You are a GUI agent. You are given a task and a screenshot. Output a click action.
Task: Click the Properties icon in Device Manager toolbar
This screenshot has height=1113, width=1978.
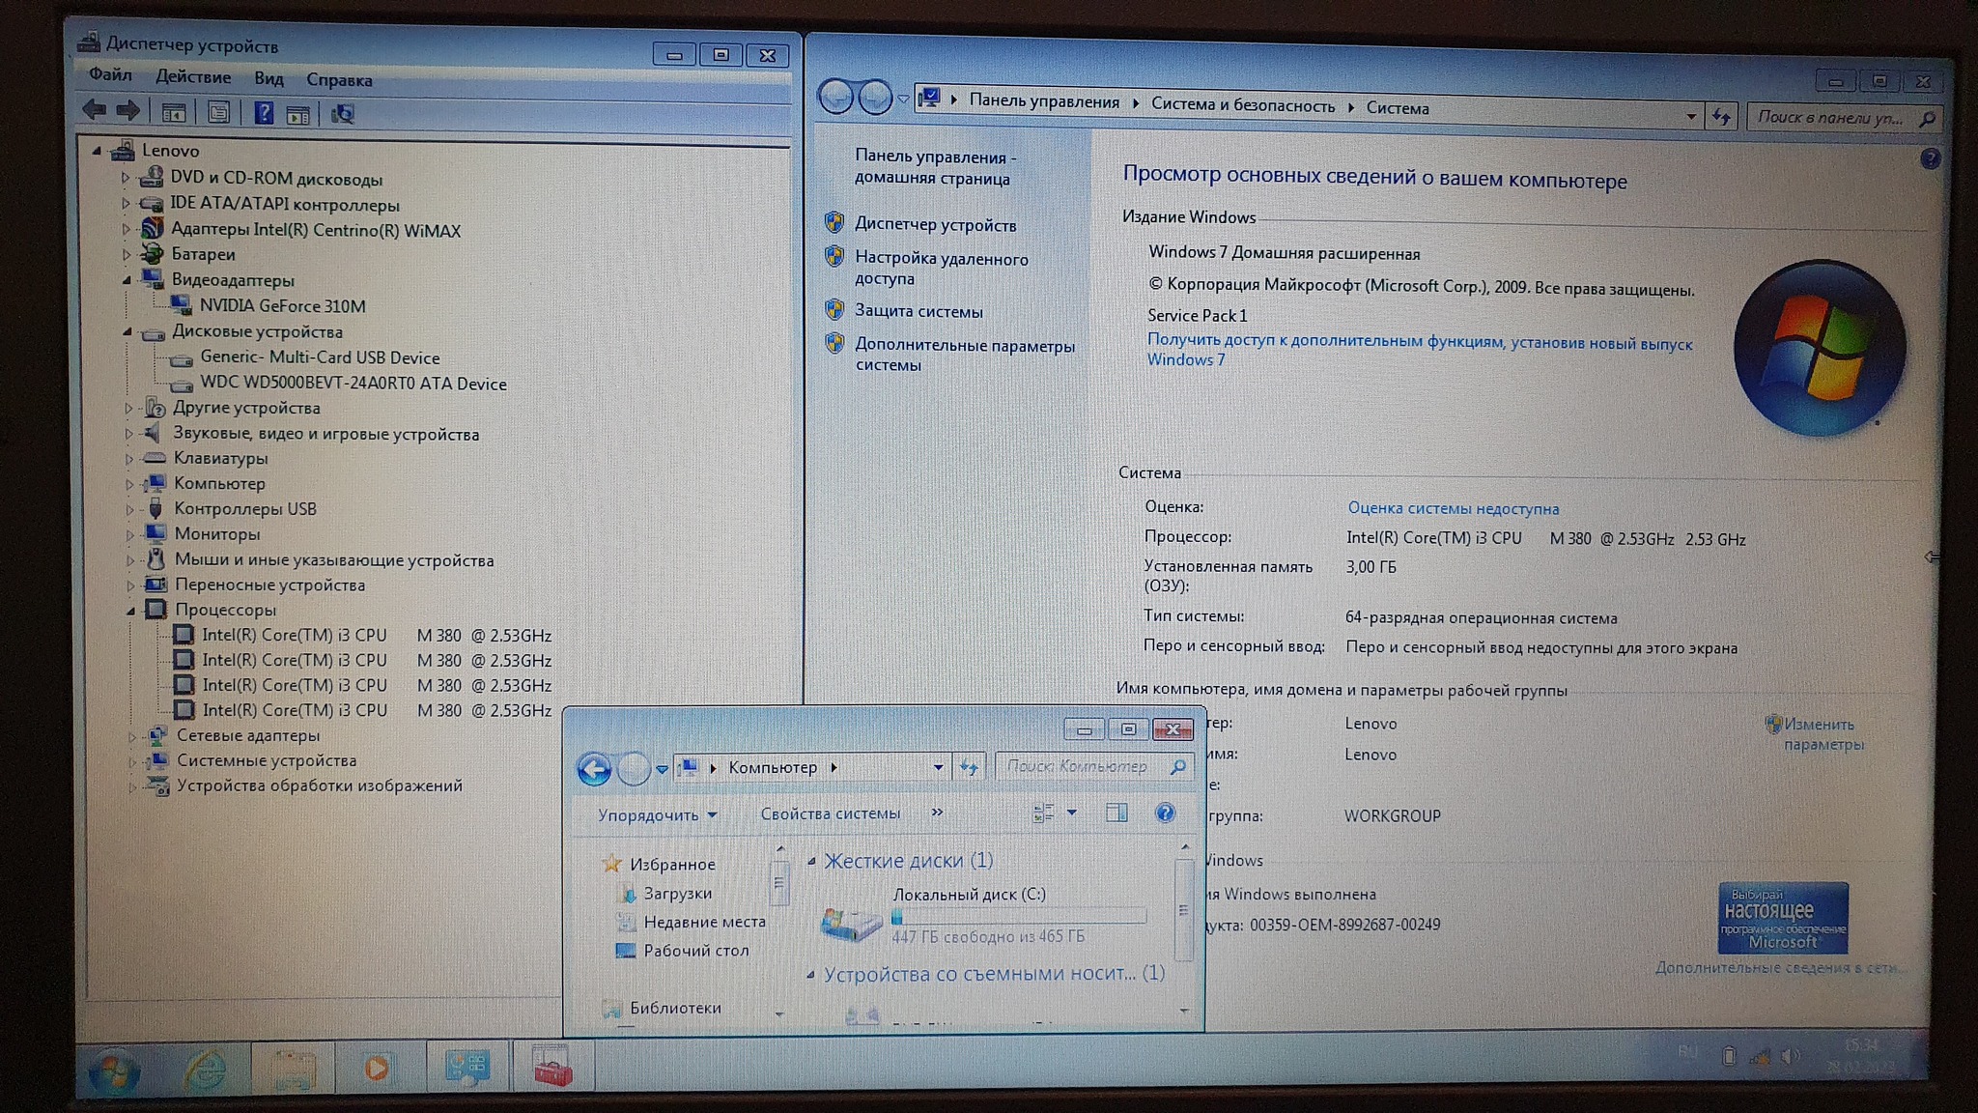coord(218,113)
